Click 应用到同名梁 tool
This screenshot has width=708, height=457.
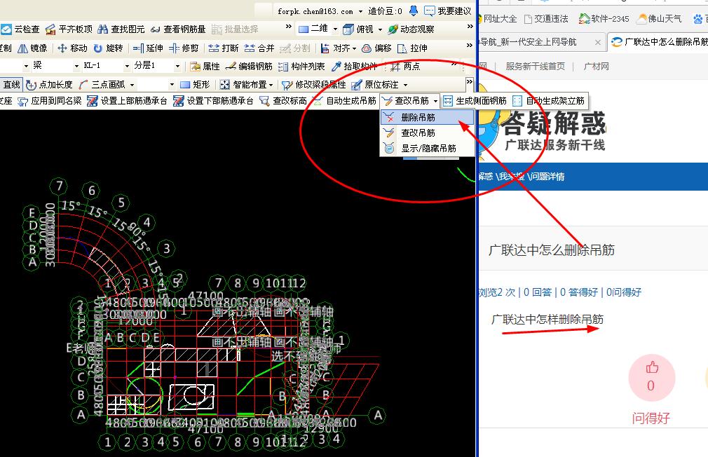[x=50, y=101]
